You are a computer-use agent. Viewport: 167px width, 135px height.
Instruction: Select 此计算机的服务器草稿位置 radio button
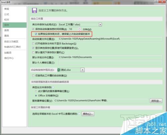[x=36, y=91]
